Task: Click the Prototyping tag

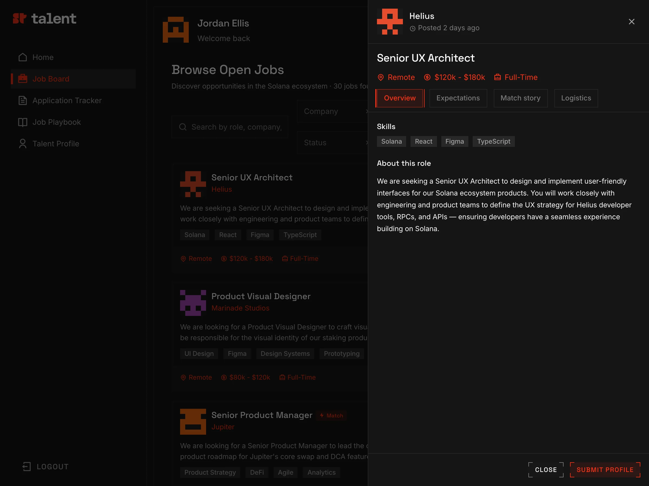Action: 342,354
